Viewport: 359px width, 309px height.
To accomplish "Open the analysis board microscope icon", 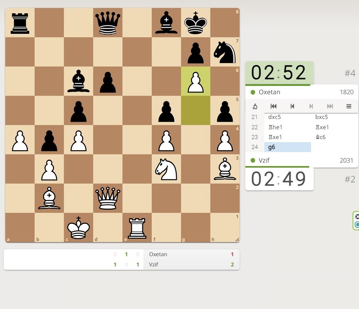I will tap(256, 106).
